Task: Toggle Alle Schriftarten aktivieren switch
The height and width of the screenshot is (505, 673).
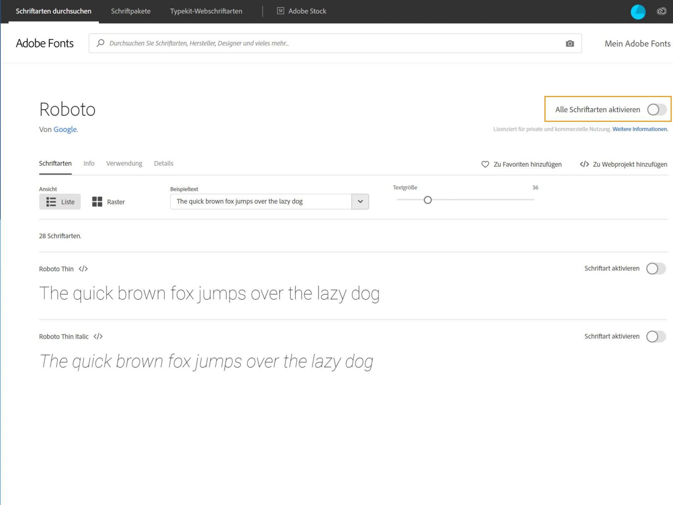Action: pyautogui.click(x=657, y=109)
